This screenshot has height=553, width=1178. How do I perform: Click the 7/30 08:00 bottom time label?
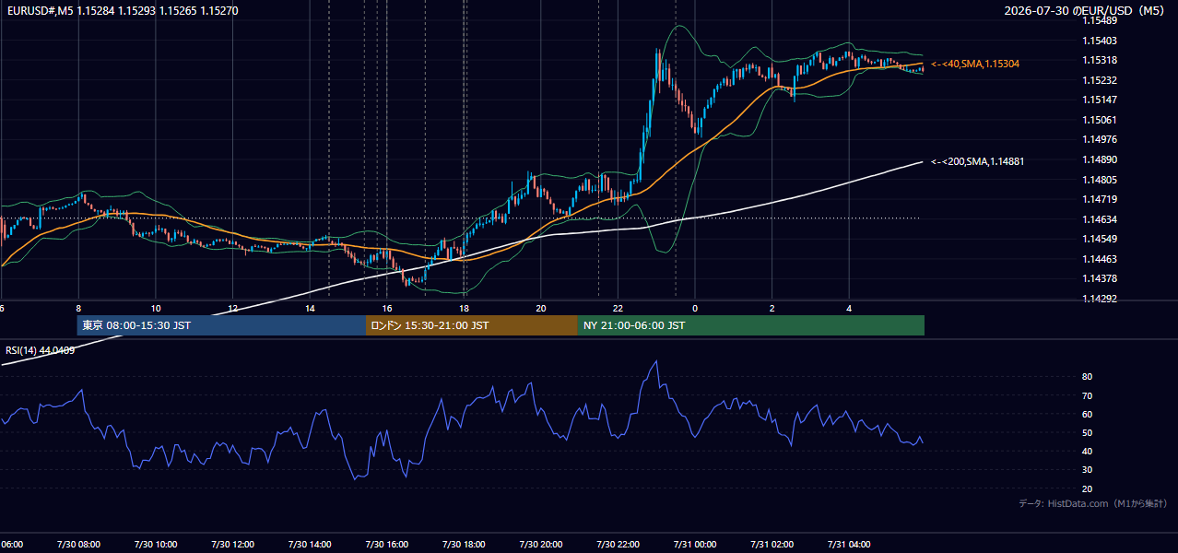click(x=78, y=545)
